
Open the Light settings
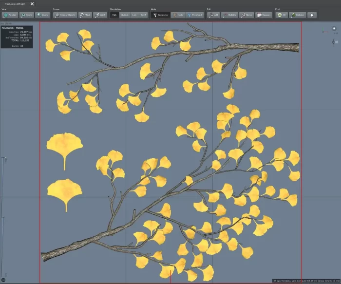[x=100, y=15]
